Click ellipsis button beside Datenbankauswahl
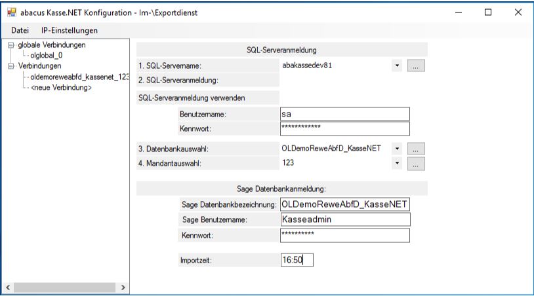Screen dimensions: 534x296 click(x=417, y=149)
